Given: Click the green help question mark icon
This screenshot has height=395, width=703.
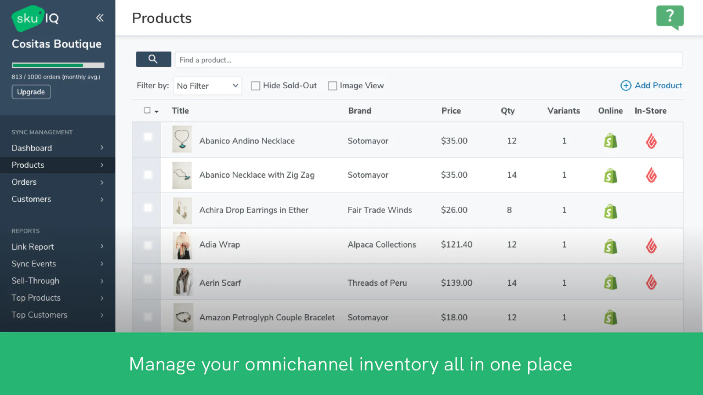Looking at the screenshot, I should [x=670, y=17].
